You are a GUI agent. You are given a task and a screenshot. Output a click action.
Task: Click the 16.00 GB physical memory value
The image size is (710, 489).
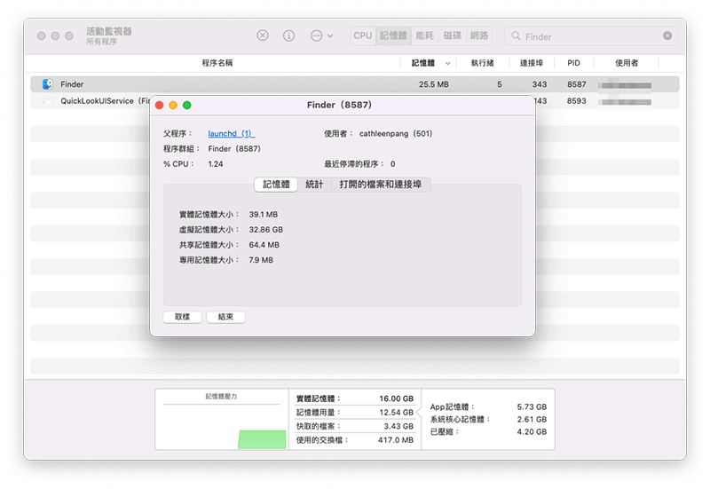pyautogui.click(x=396, y=398)
